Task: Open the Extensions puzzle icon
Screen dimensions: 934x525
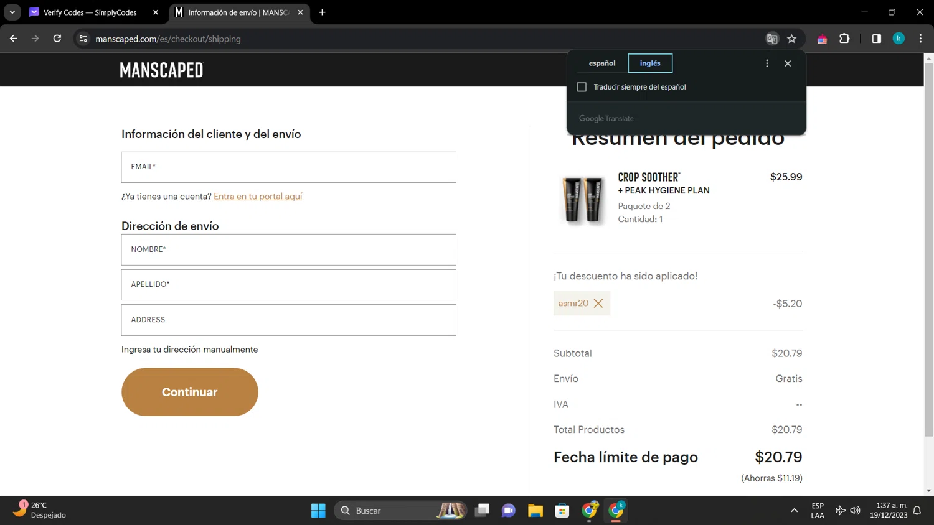Action: [x=844, y=39]
